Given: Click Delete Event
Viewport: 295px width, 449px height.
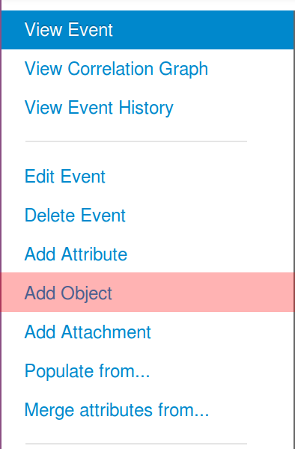Looking at the screenshot, I should tap(147, 216).
